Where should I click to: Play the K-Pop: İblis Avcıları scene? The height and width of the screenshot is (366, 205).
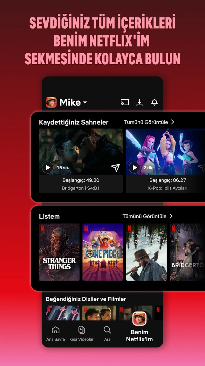[135, 168]
